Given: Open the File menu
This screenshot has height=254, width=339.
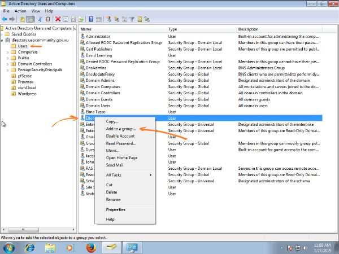Looking at the screenshot, I should (6, 11).
